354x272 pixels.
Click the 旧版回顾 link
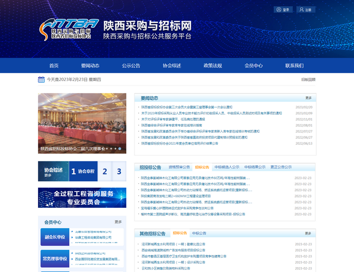pos(308,79)
